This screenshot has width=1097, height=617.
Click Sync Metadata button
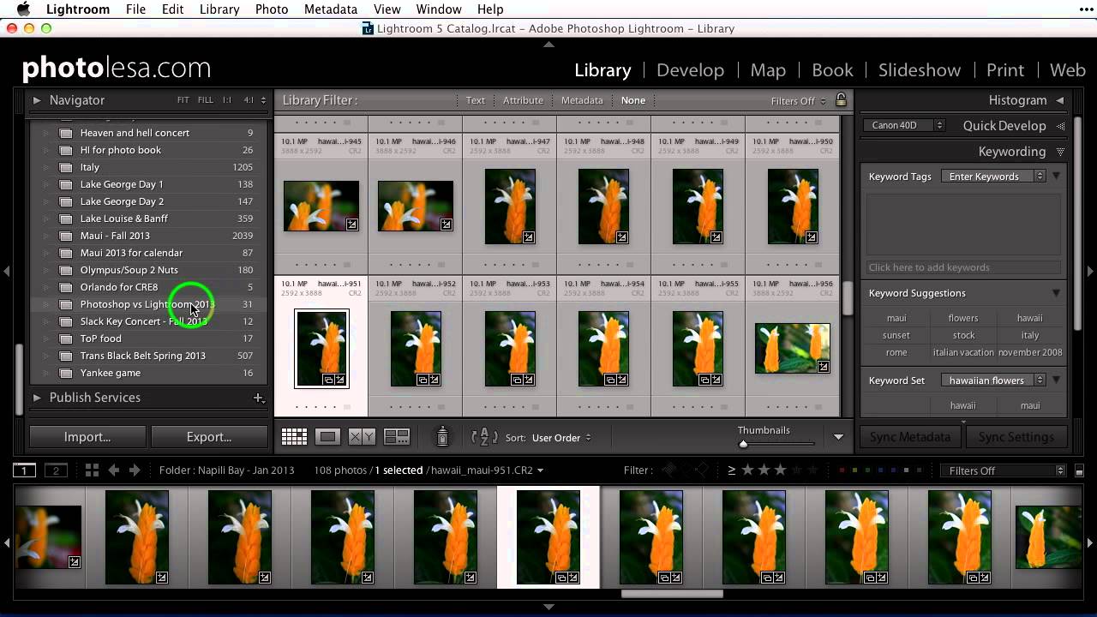910,437
